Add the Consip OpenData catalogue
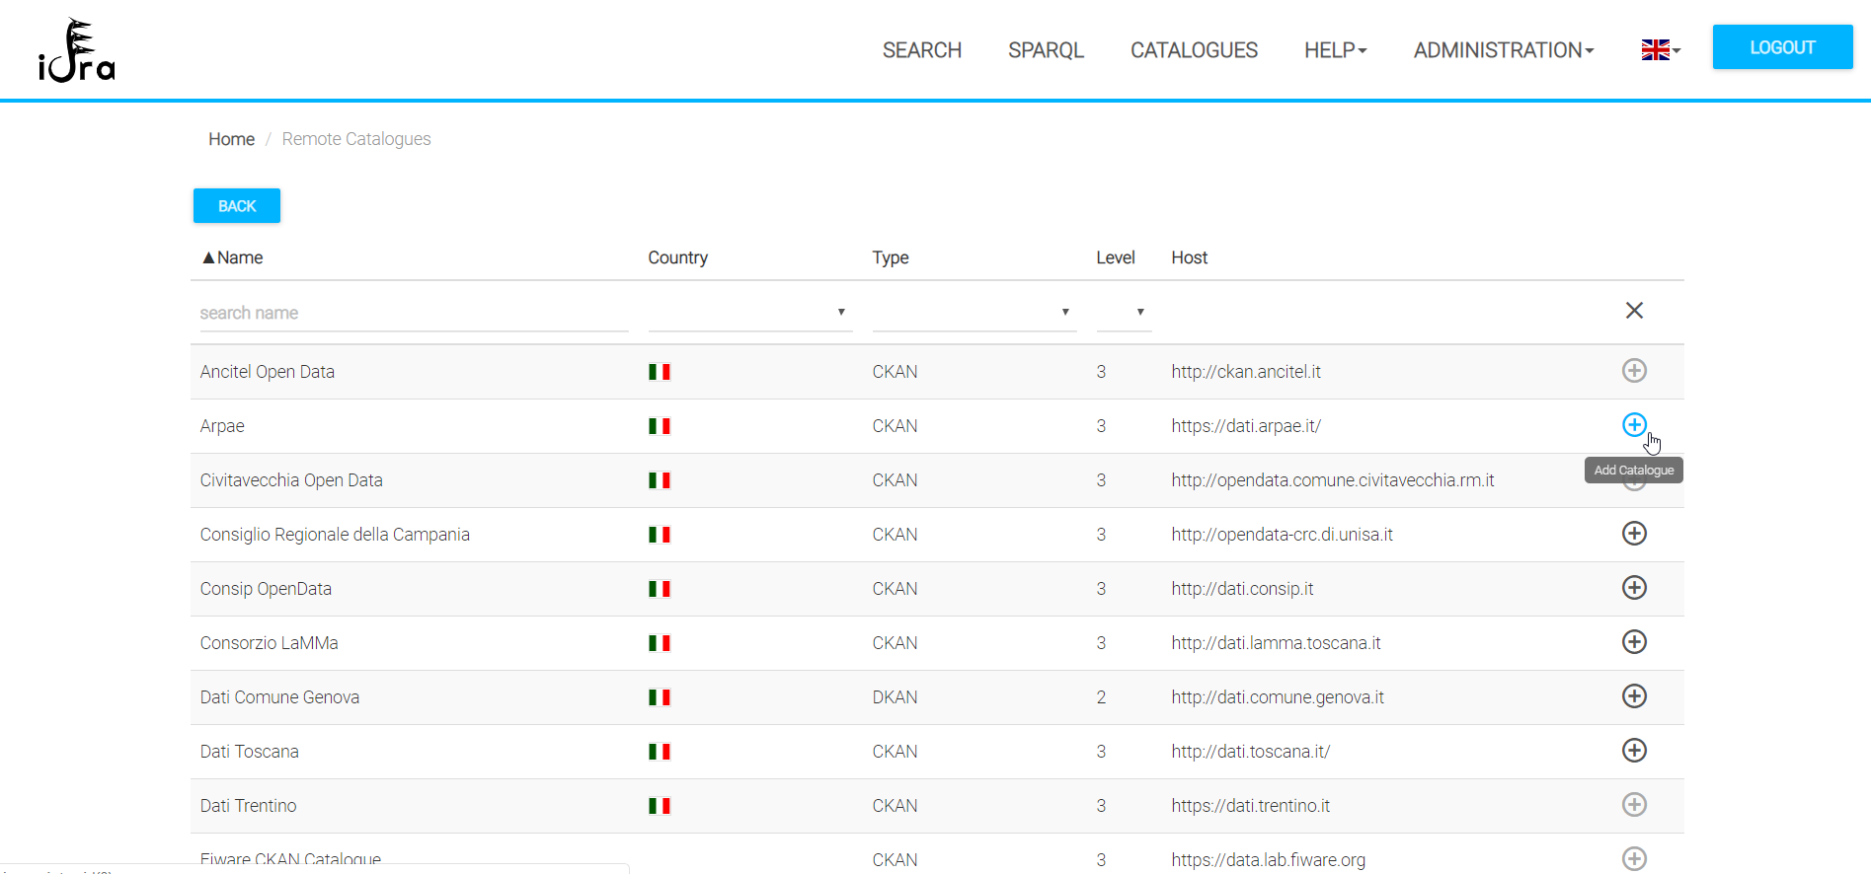 [x=1634, y=588]
